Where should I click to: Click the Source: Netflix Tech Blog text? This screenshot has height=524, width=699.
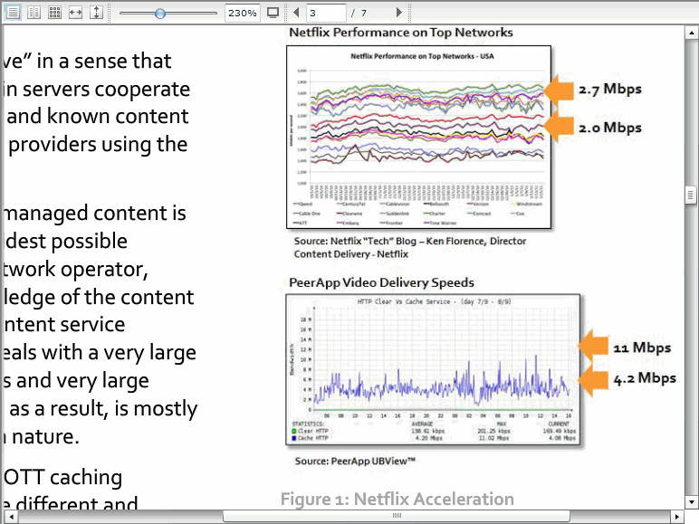pyautogui.click(x=409, y=247)
